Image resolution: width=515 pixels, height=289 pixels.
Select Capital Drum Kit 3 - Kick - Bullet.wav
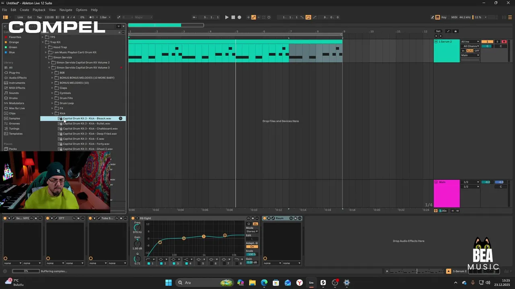[x=87, y=124]
